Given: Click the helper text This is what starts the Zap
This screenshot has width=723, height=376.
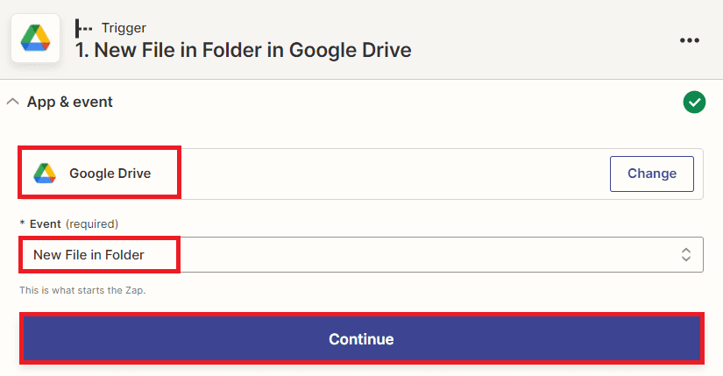Looking at the screenshot, I should pos(82,290).
